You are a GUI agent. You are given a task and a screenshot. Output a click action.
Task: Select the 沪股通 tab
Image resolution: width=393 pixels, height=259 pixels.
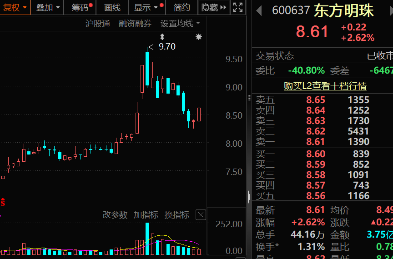(x=97, y=24)
